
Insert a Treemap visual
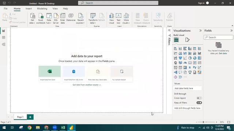[x=199, y=58]
